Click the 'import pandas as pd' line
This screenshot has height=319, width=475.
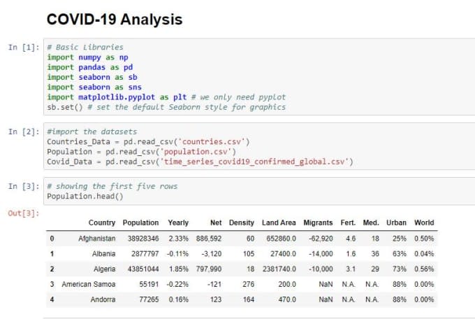89,67
